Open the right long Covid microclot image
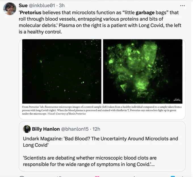The height and width of the screenshot is (177, 193). 143,71
